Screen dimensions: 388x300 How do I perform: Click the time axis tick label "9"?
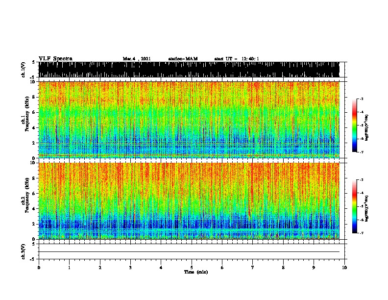pos(314,268)
